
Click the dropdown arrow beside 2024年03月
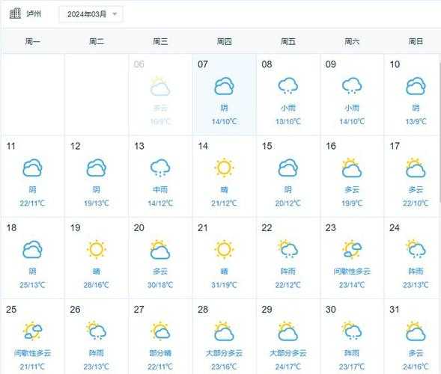click(x=115, y=13)
